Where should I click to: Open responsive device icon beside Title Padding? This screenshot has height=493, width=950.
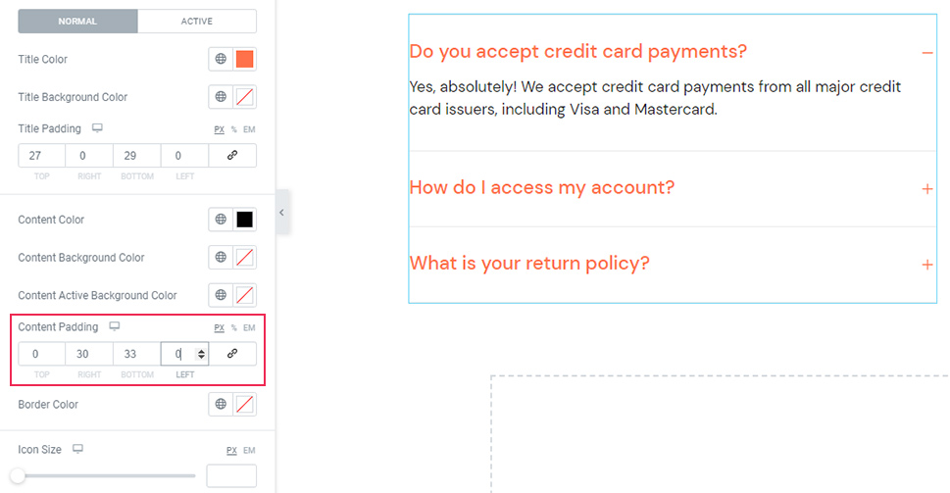pyautogui.click(x=97, y=128)
